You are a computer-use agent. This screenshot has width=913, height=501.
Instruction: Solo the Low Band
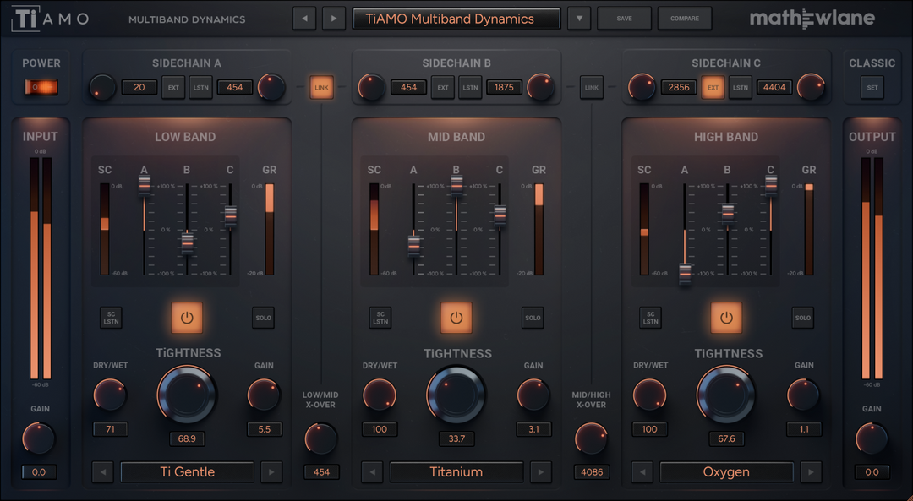pos(263,318)
